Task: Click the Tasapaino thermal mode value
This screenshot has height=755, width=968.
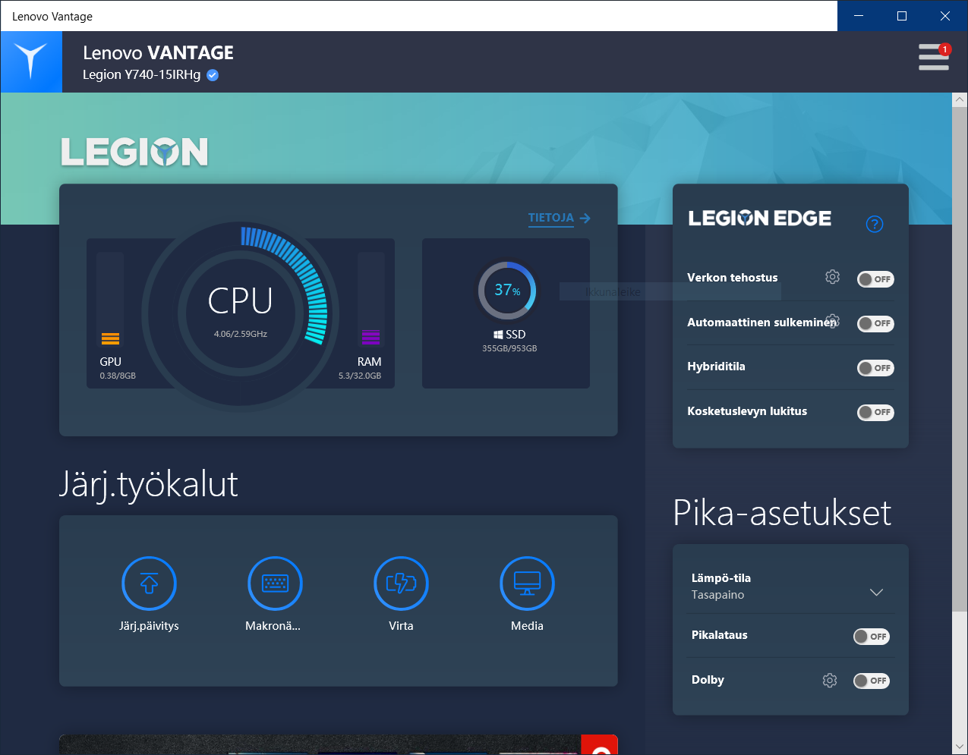Action: (717, 595)
